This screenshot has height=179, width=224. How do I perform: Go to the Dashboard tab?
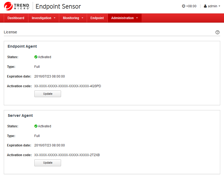pos(16,18)
